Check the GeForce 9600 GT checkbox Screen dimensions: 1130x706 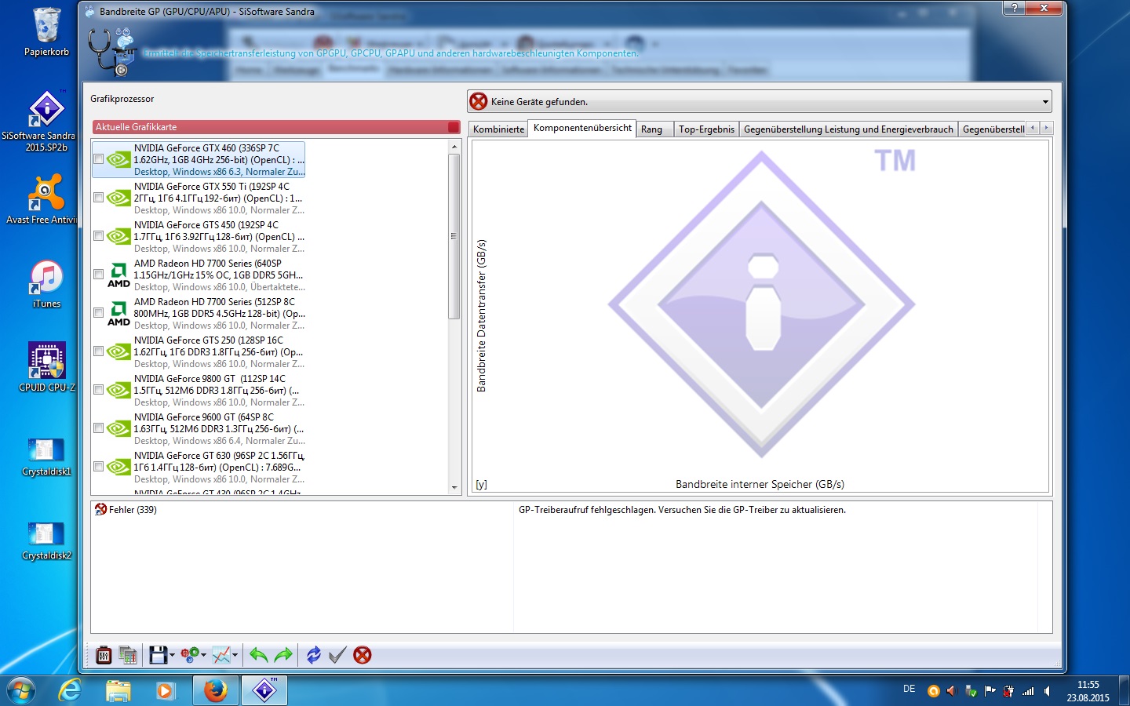[98, 428]
